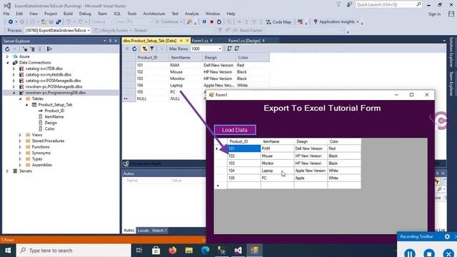Click the Sign in link
This screenshot has height=257, width=457.
click(x=434, y=14)
